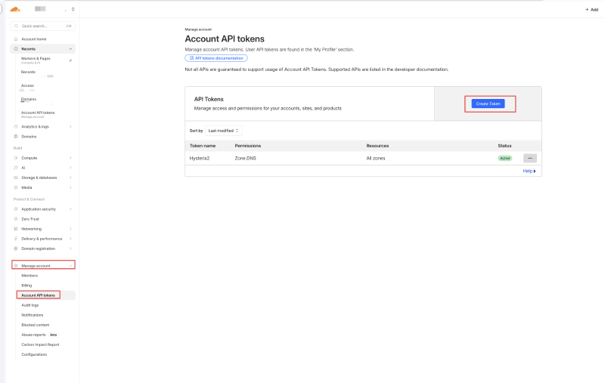
Task: Open API tokens documentation link
Action: pos(216,58)
